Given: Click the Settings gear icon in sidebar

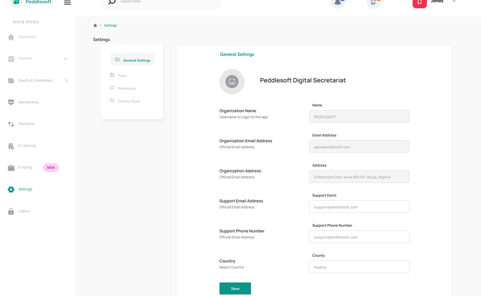Looking at the screenshot, I should pyautogui.click(x=11, y=189).
